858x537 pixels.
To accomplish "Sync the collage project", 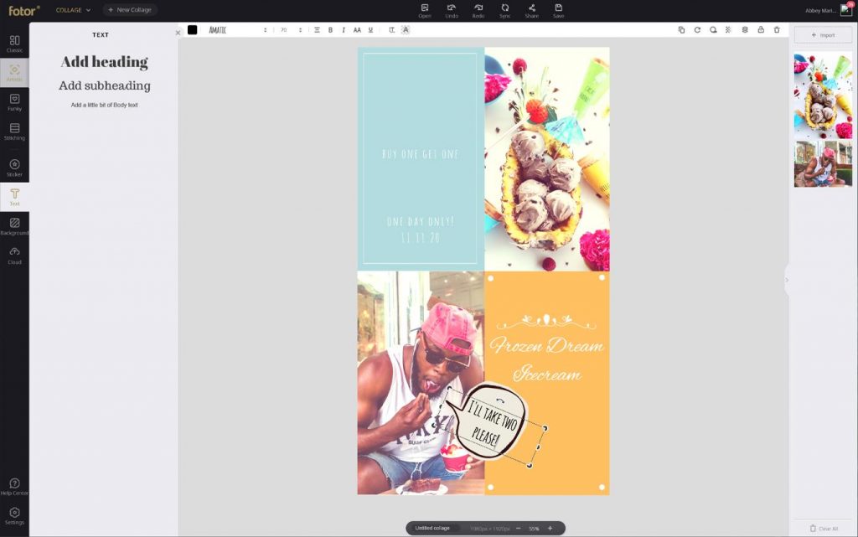I will pos(505,10).
